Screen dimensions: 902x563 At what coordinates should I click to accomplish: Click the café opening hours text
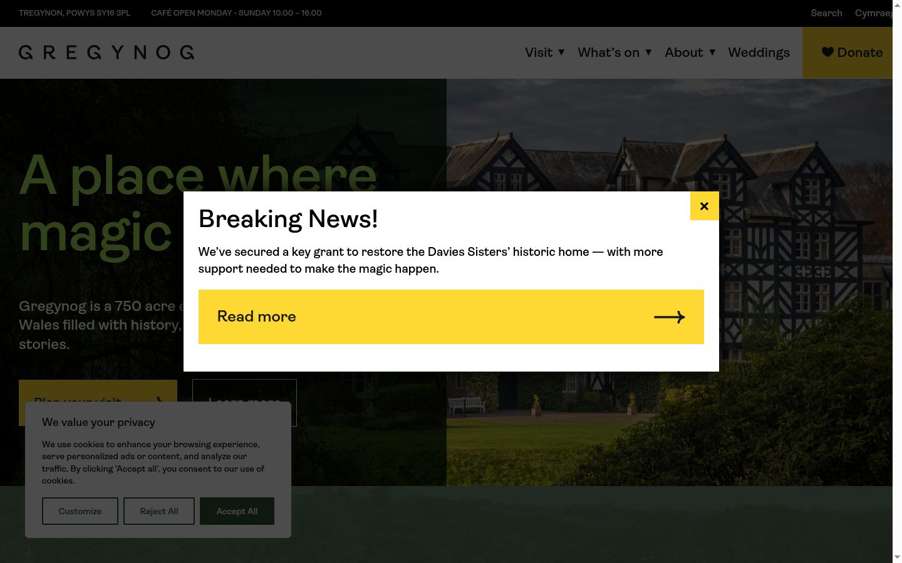[x=236, y=13]
